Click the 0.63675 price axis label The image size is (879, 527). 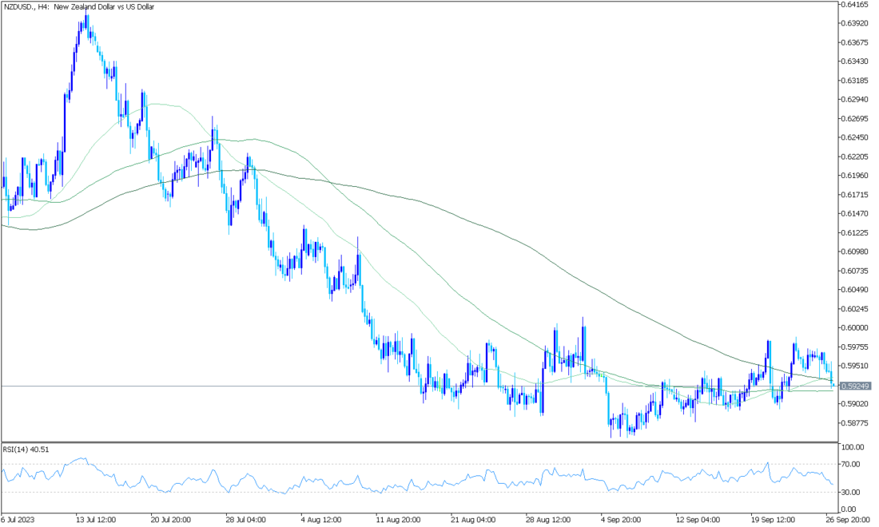coord(856,42)
